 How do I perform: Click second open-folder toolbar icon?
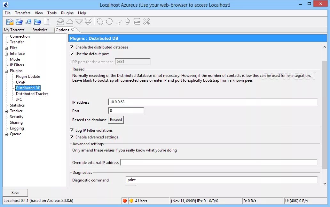point(19,22)
